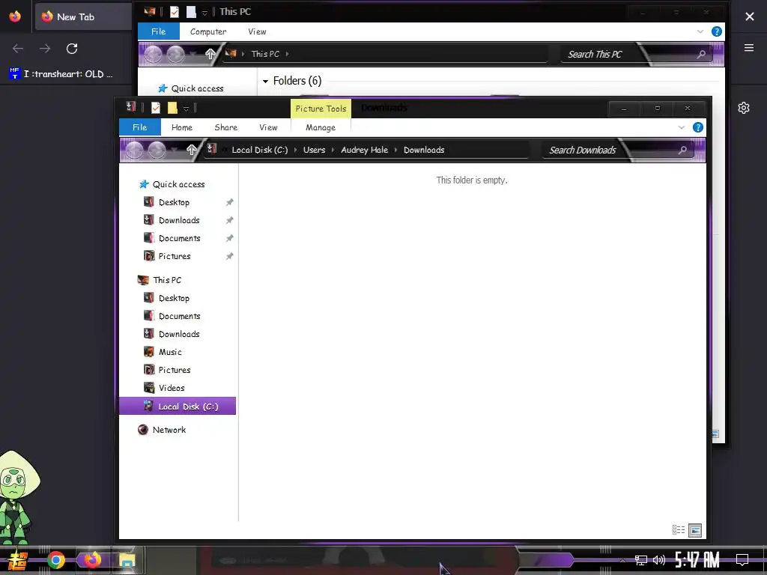Launch Google Chrome from the taskbar

coord(56,560)
